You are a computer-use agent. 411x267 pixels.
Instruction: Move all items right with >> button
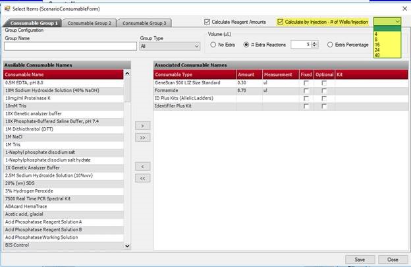point(142,138)
